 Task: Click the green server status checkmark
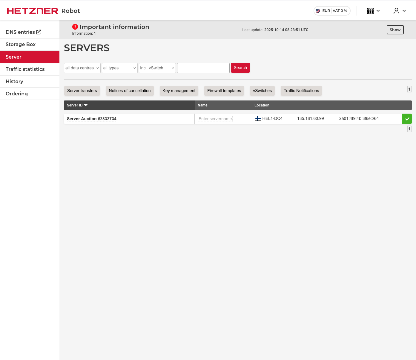(x=407, y=119)
